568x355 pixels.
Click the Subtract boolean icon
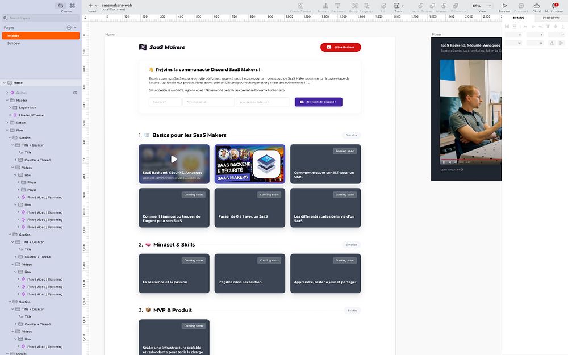click(432, 6)
